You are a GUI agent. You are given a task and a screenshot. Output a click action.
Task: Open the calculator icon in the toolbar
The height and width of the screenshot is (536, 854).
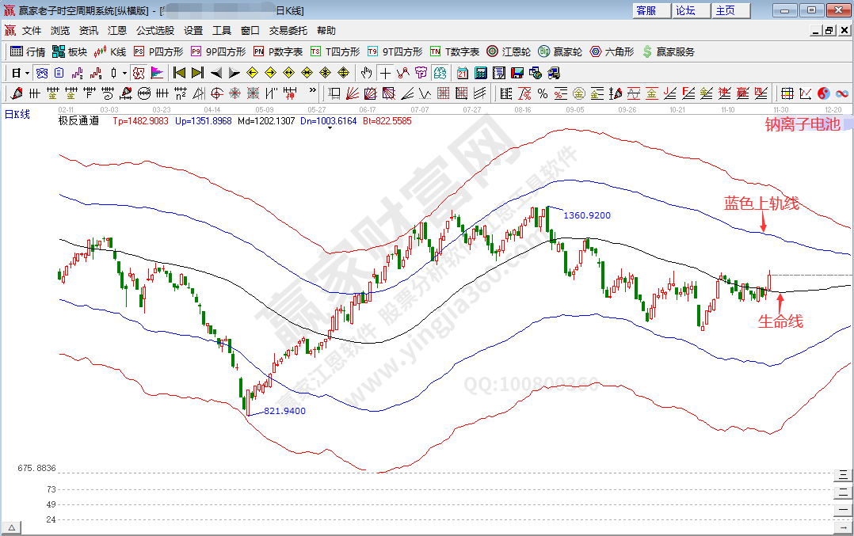481,73
